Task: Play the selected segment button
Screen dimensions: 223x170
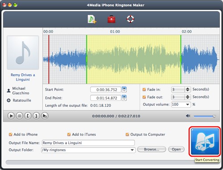Action: (x=45, y=116)
